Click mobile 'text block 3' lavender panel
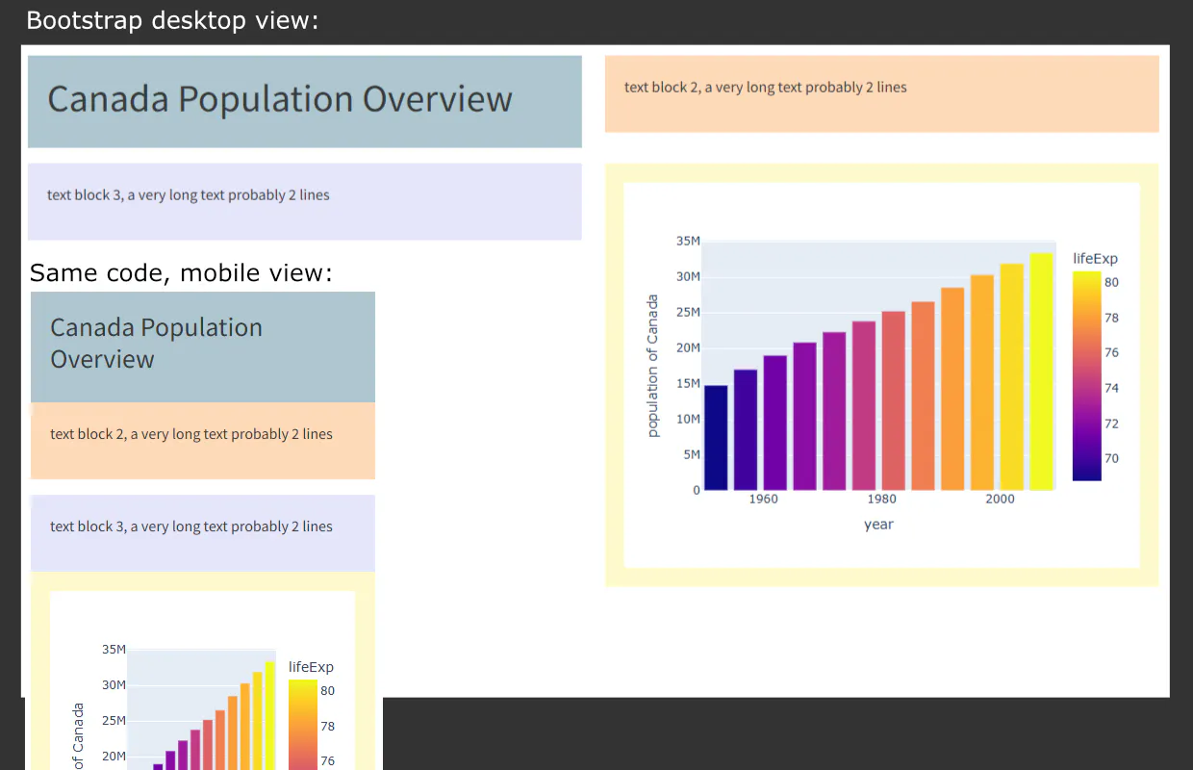1193x770 pixels. 202,531
